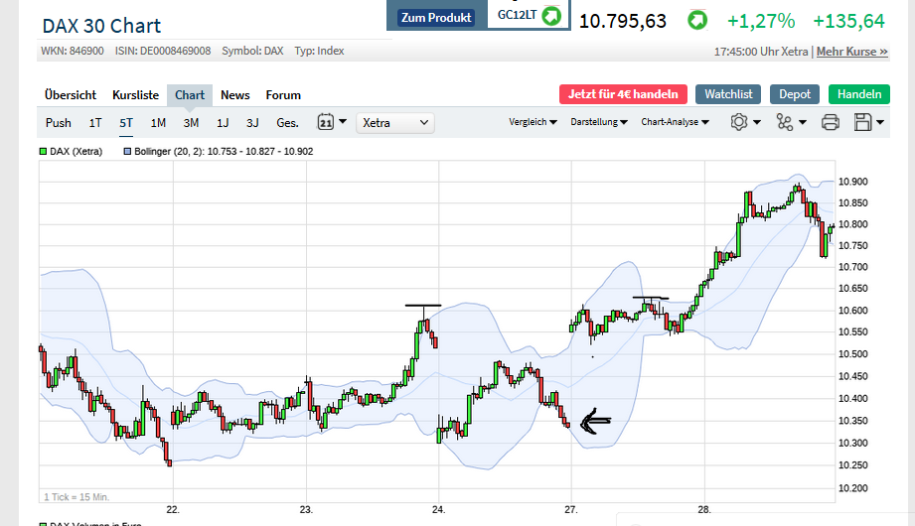Viewport: 915px width, 526px height.
Task: Expand the Chart-Analyse dropdown
Action: pyautogui.click(x=675, y=122)
